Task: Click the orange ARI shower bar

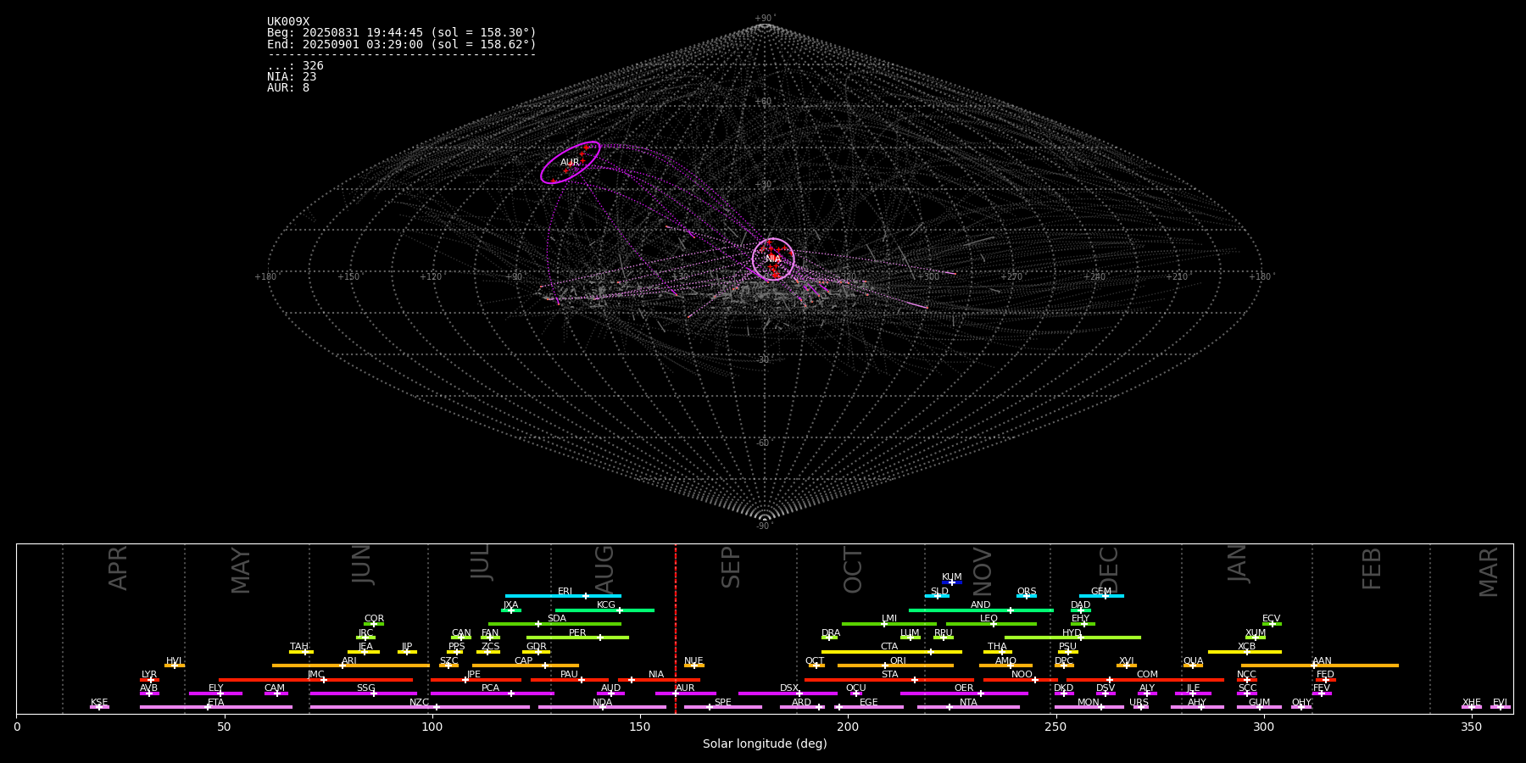Action: (x=351, y=666)
